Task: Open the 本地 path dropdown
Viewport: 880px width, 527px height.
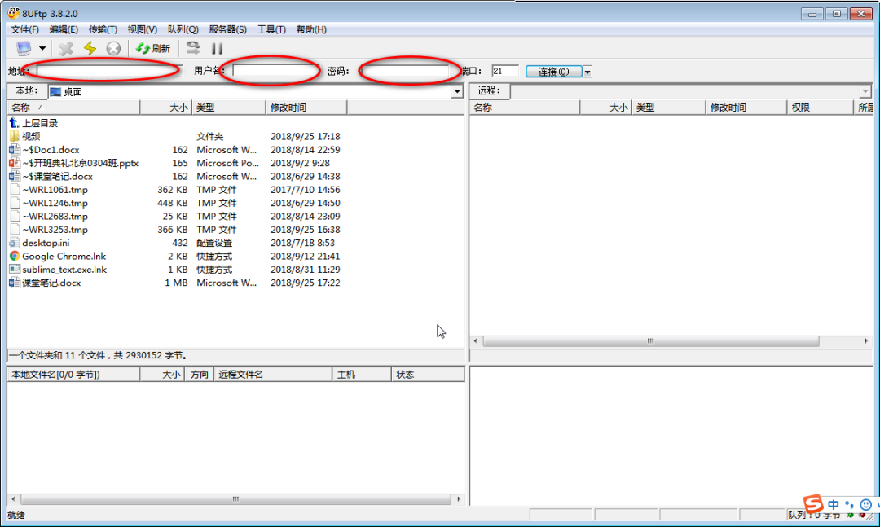Action: click(458, 90)
